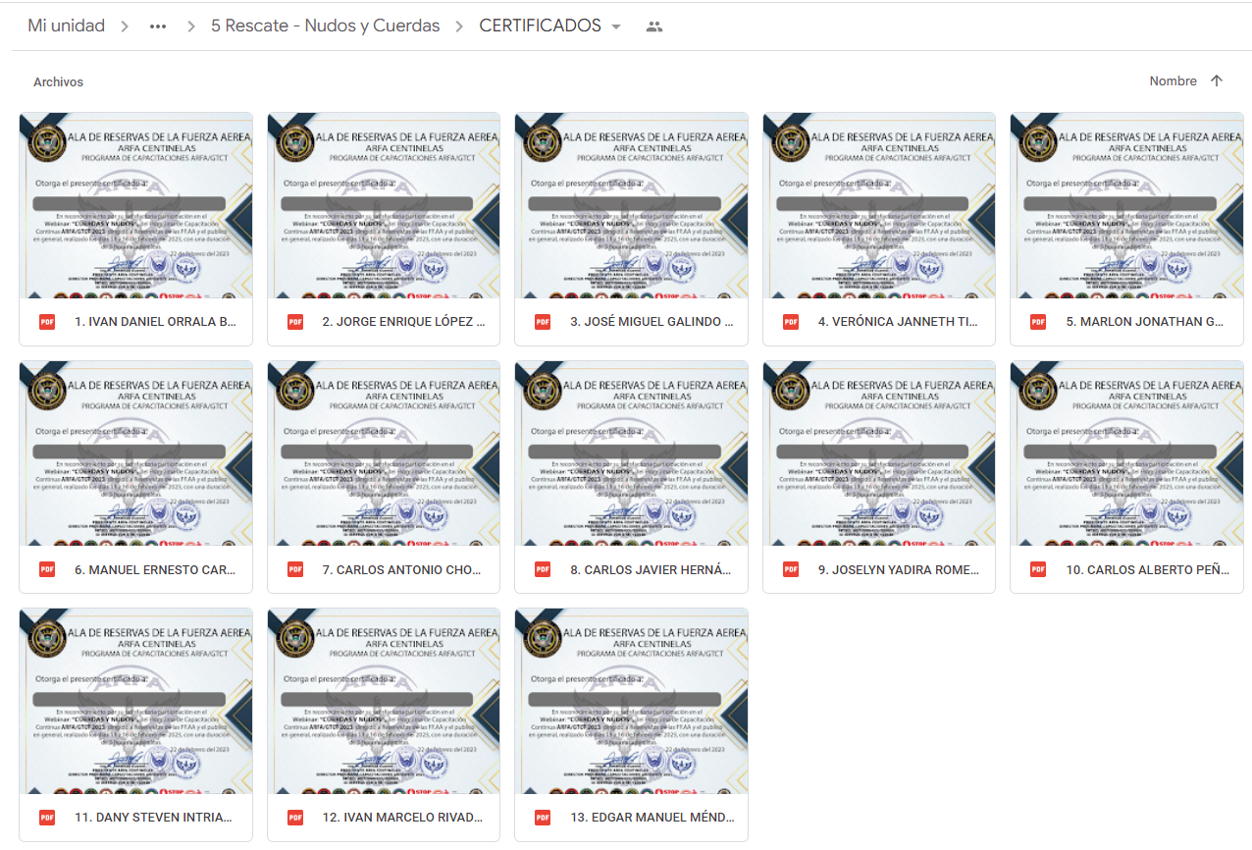Click PDF icon of 4. VERÓNICA JANNETH file
The width and height of the screenshot is (1252, 850).
(x=791, y=322)
